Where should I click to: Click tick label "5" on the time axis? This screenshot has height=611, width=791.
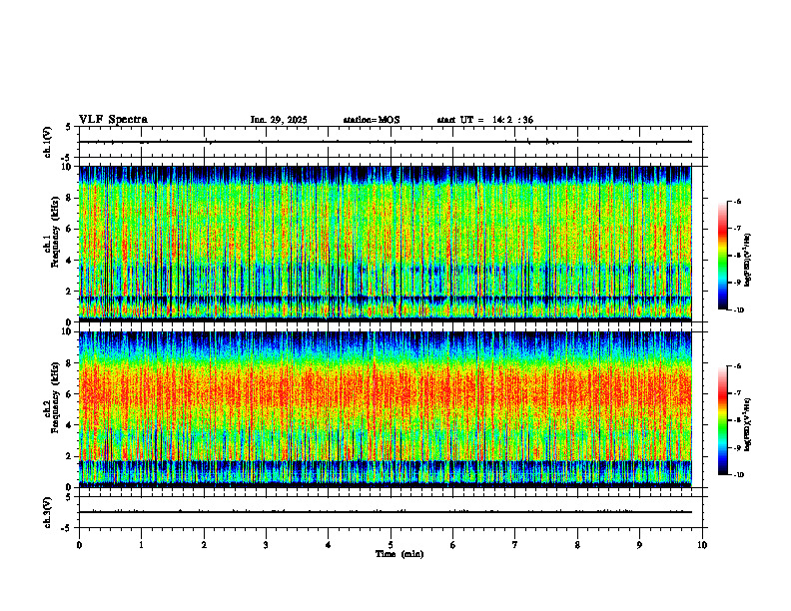coord(391,545)
